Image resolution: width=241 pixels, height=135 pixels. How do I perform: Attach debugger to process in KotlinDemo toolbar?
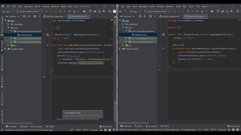[75, 12]
